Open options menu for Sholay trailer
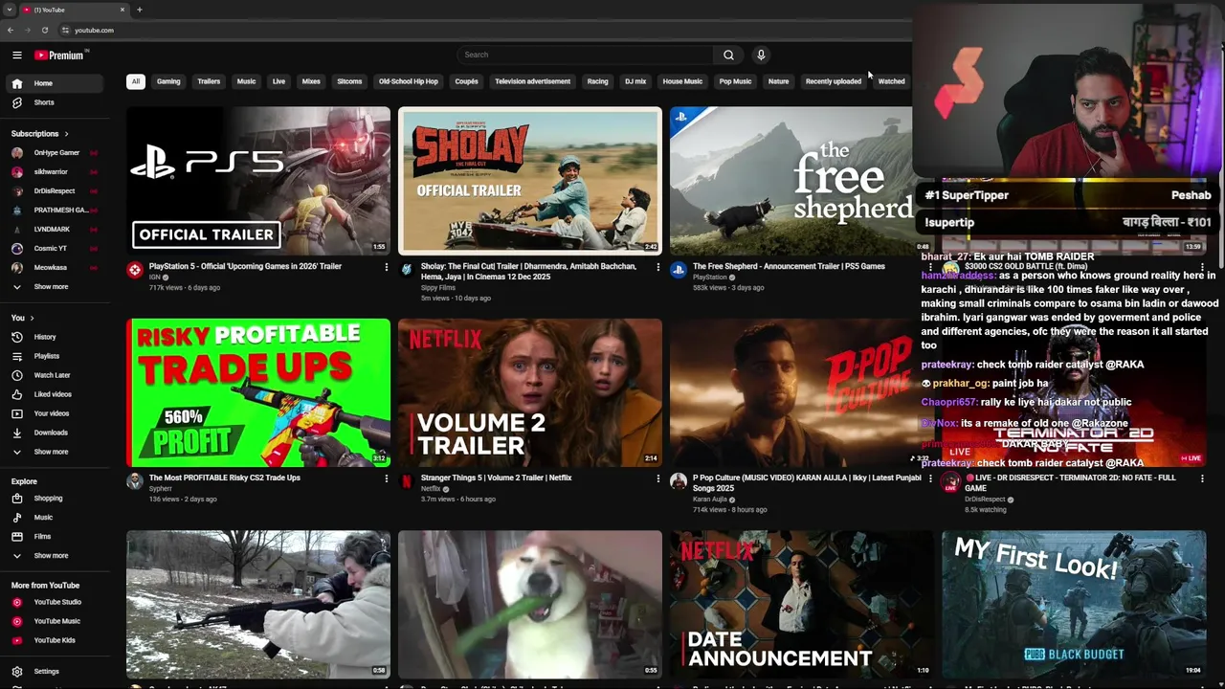Image resolution: width=1225 pixels, height=689 pixels. [x=657, y=267]
